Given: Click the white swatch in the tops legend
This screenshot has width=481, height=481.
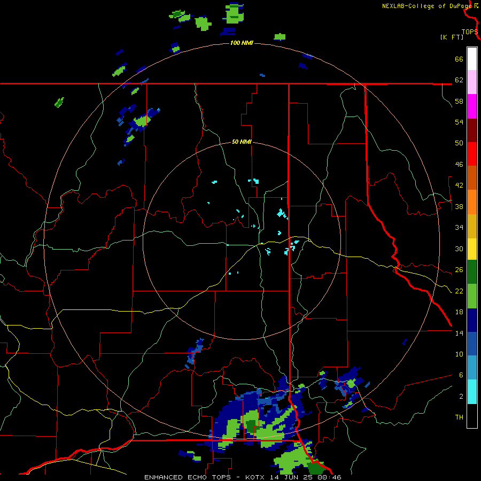Looking at the screenshot, I should pyautogui.click(x=472, y=59).
